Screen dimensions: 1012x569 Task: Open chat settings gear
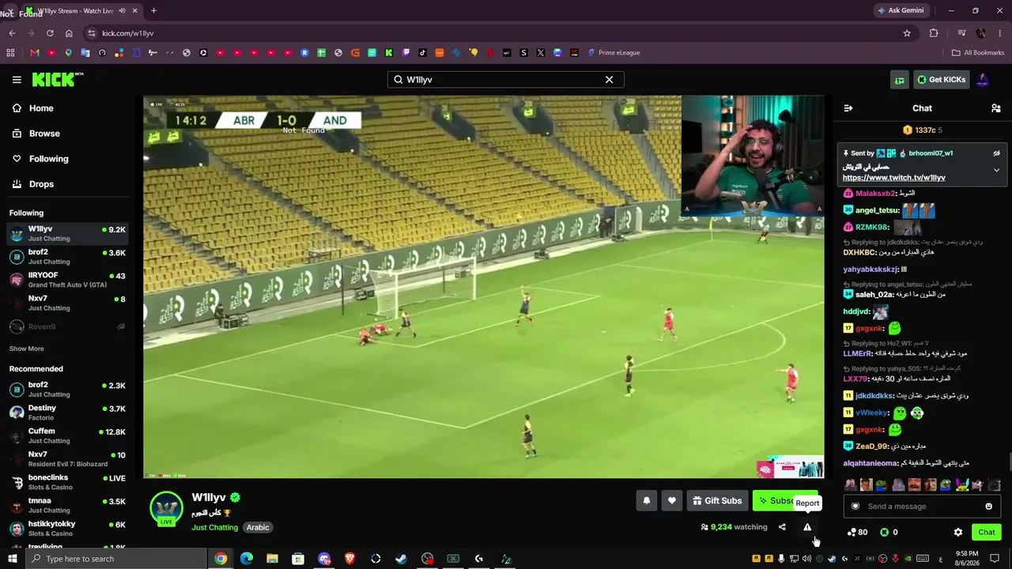click(x=958, y=533)
